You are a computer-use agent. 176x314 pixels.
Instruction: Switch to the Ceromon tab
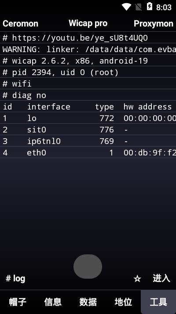pos(20,23)
